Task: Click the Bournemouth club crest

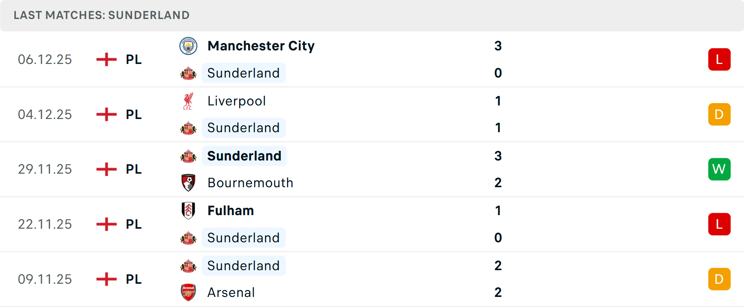Action: (188, 183)
